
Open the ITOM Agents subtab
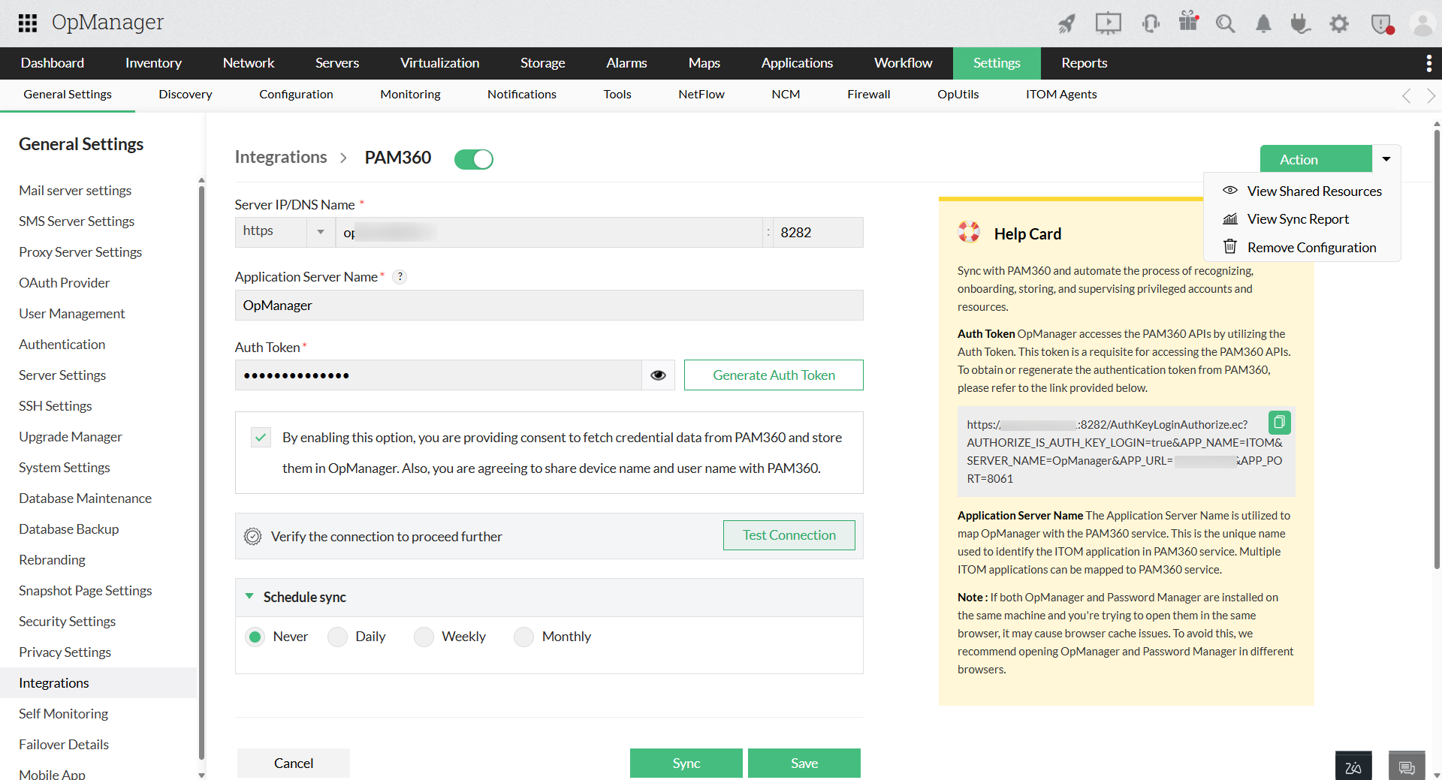pos(1061,95)
